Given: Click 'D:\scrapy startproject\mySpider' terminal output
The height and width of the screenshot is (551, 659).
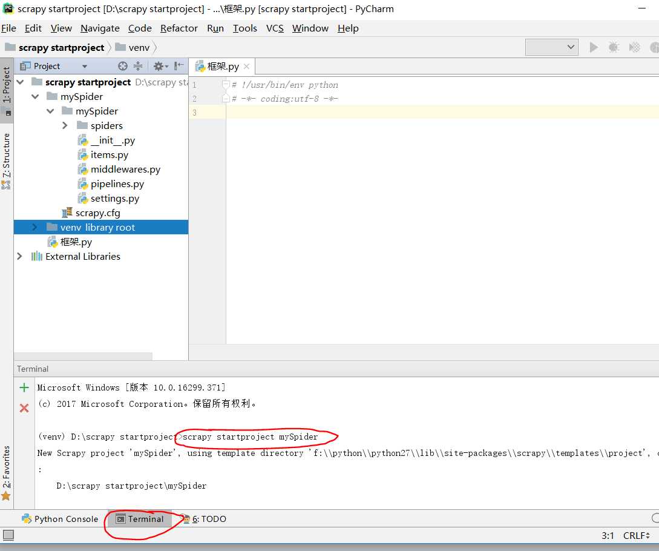Looking at the screenshot, I should click(131, 486).
